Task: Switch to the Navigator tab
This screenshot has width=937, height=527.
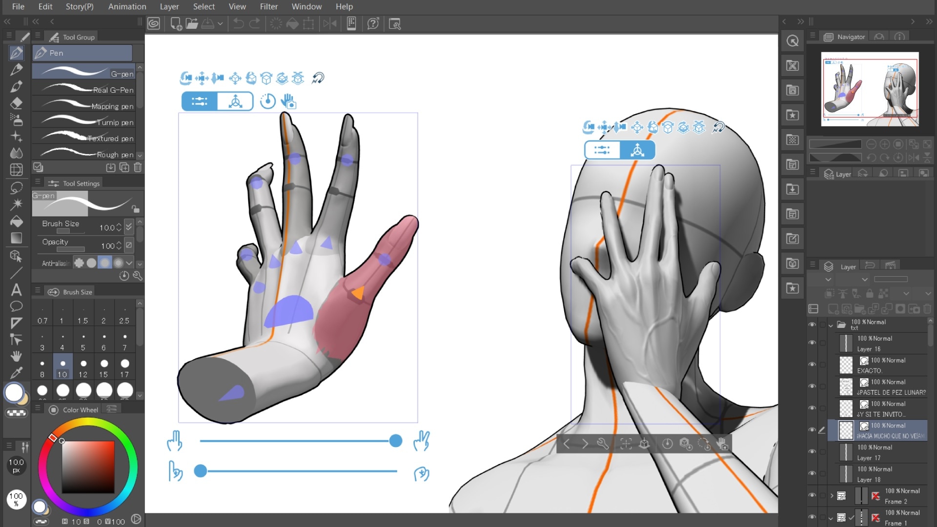Action: coord(845,37)
